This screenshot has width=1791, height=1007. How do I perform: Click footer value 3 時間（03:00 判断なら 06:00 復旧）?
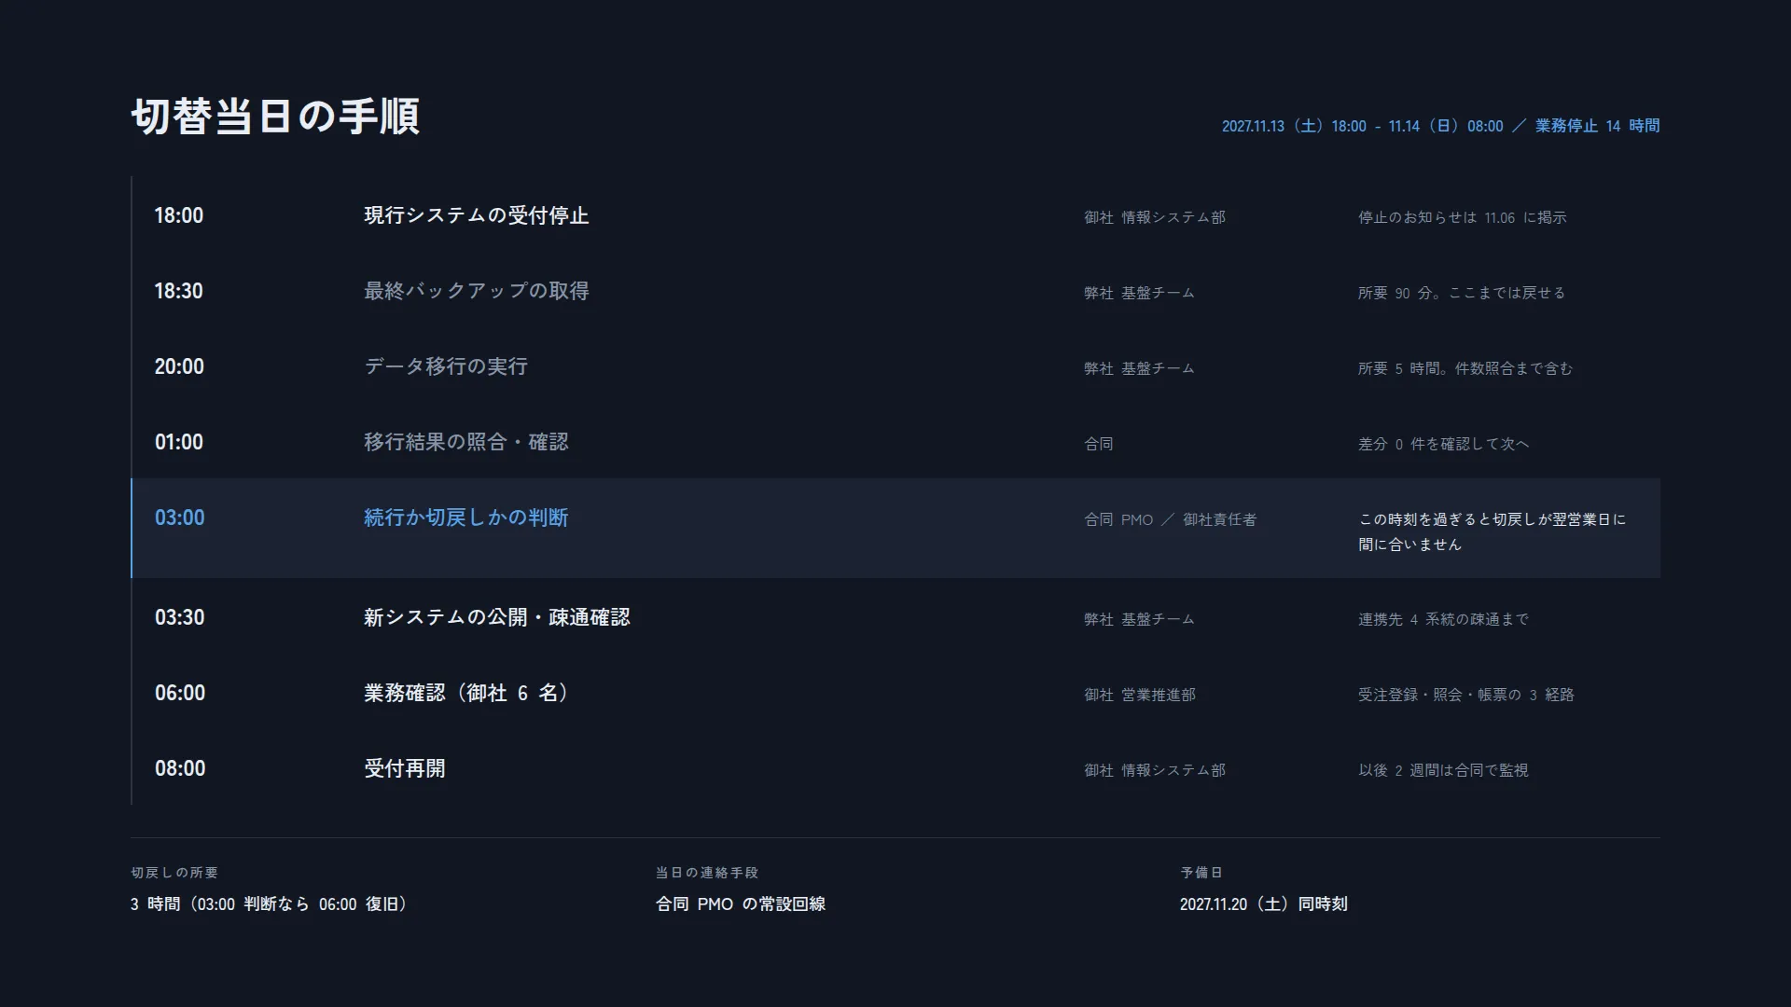tap(270, 904)
